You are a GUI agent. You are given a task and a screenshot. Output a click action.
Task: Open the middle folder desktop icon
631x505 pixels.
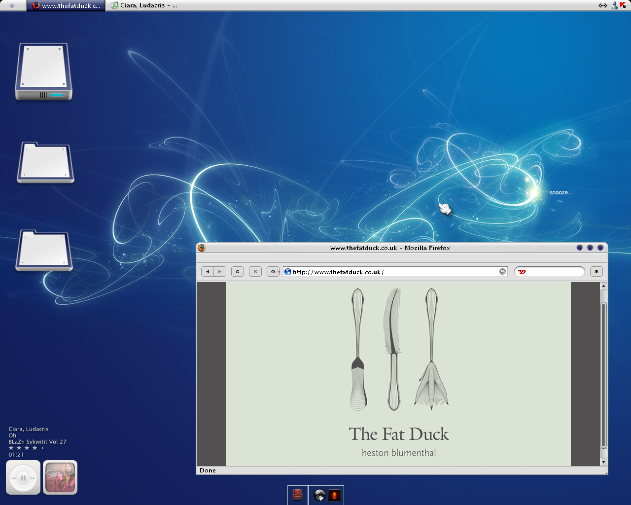45,163
